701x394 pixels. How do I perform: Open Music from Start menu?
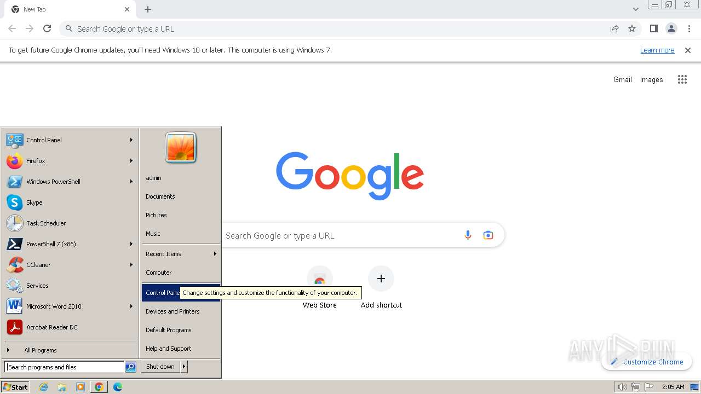(x=181, y=234)
